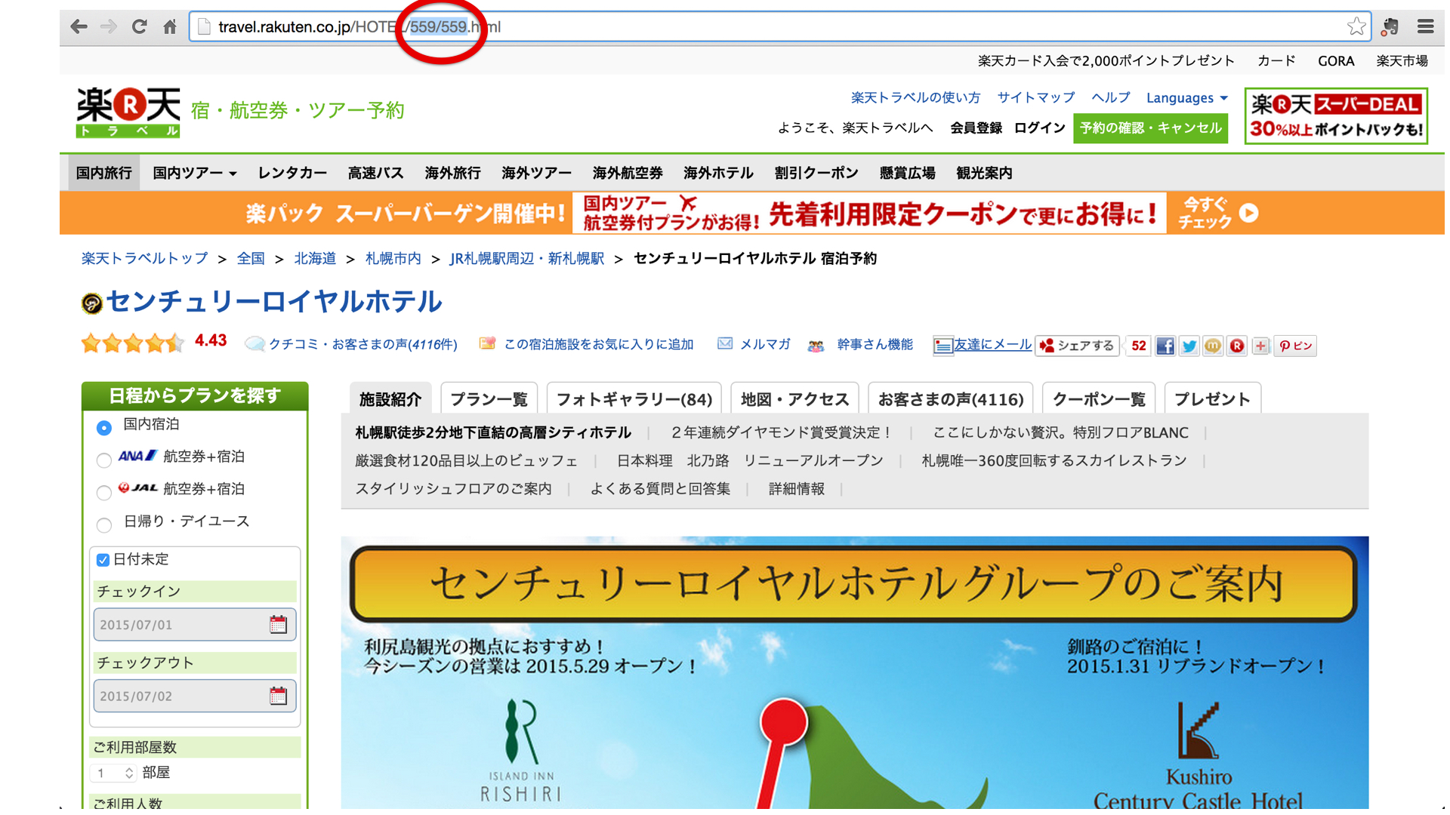Click the Island Inn Rishiri logo
1450x815 pixels.
click(521, 751)
